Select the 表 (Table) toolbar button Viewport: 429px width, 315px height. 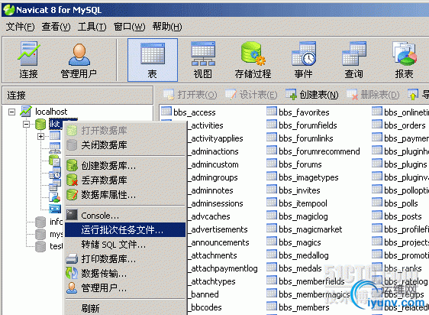(x=153, y=60)
